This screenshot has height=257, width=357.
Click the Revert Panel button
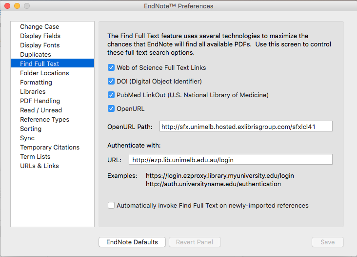coord(195,242)
